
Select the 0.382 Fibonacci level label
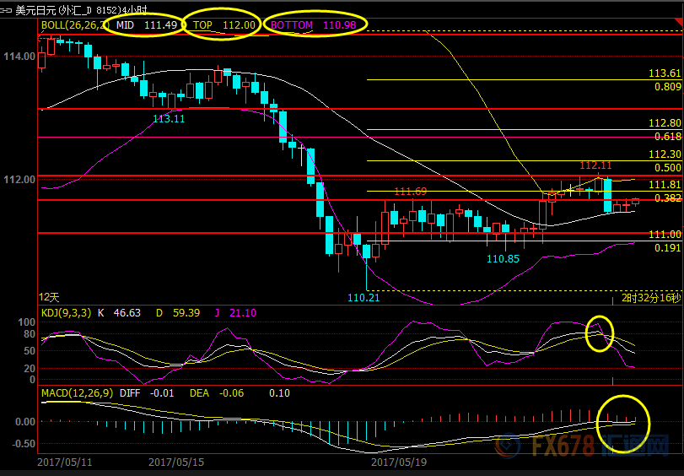point(667,198)
